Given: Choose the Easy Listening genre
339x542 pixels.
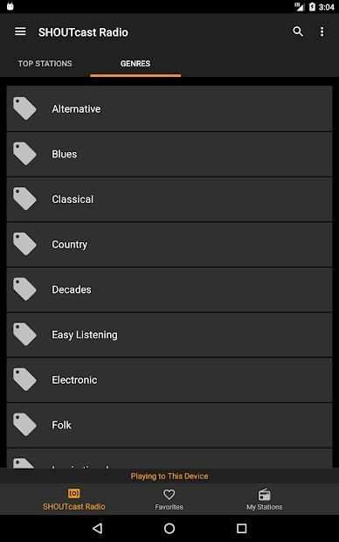Looking at the screenshot, I should coord(169,335).
